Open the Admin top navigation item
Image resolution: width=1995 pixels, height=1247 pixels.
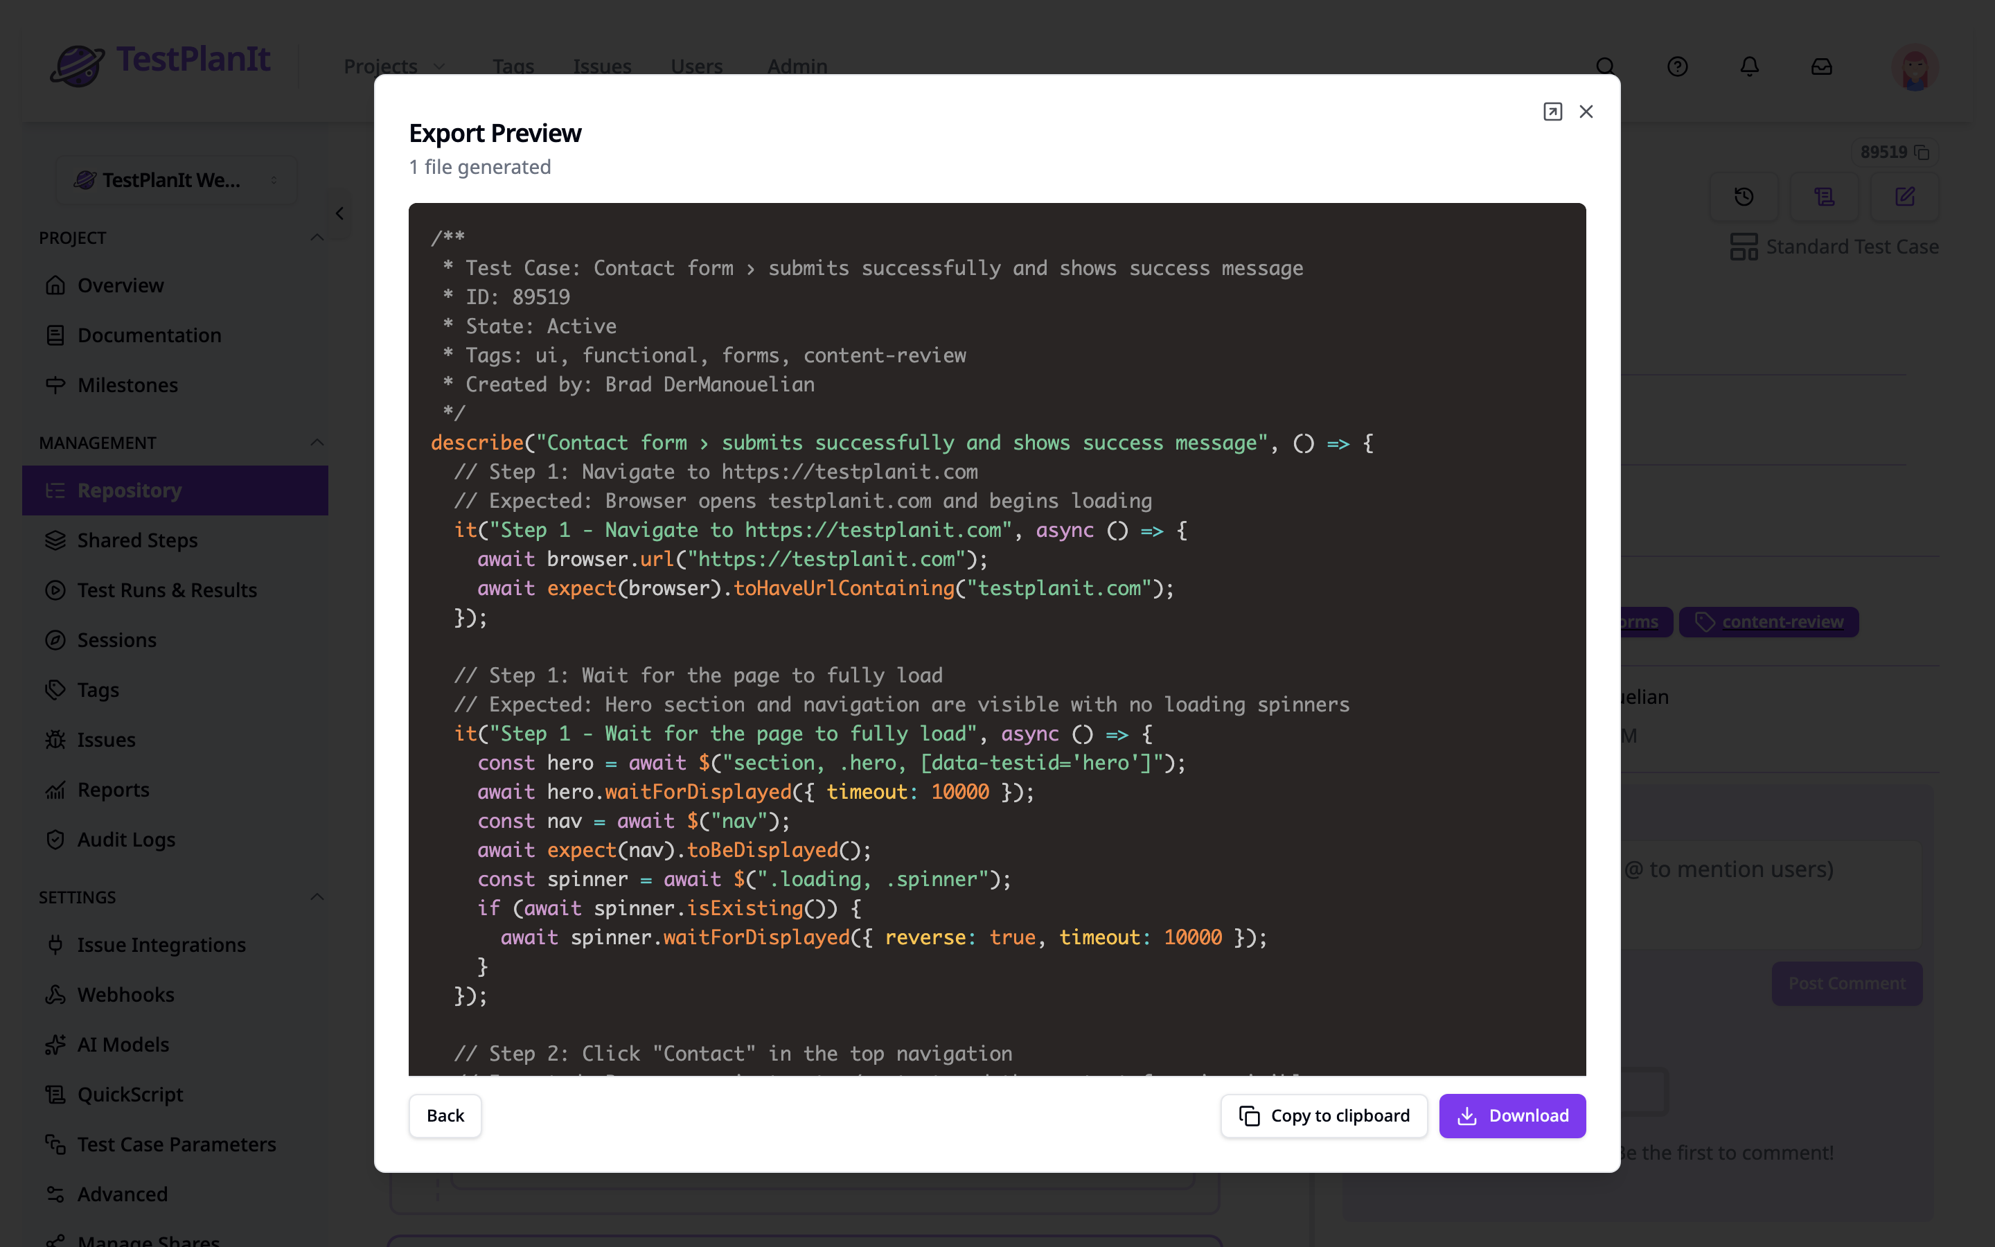[797, 66]
